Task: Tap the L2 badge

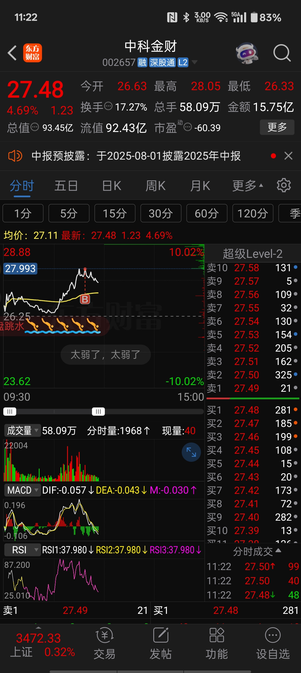Action: (183, 63)
